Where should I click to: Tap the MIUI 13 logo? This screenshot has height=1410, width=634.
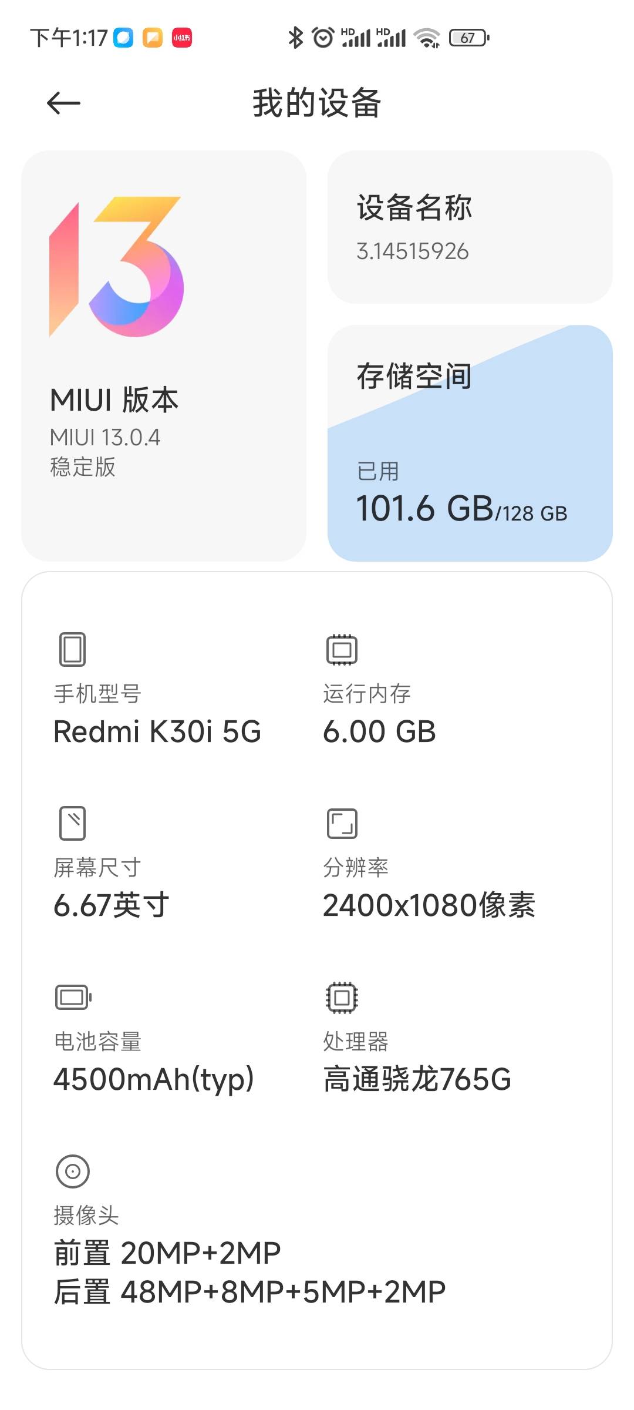pyautogui.click(x=116, y=266)
